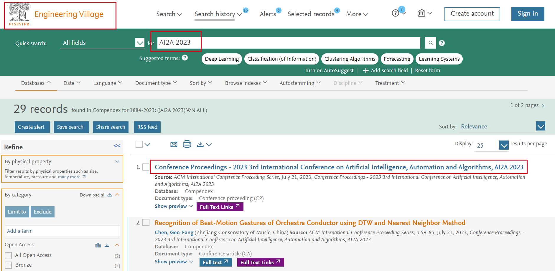Click the Create alert button
The height and width of the screenshot is (271, 555).
tap(32, 127)
